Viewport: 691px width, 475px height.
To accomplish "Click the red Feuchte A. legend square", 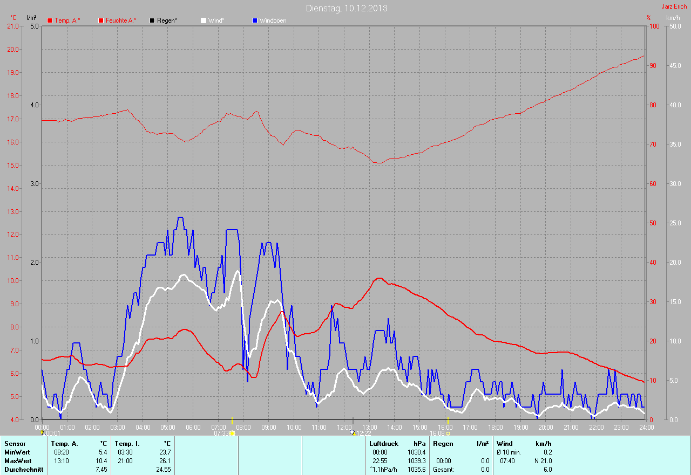I will 101,20.
